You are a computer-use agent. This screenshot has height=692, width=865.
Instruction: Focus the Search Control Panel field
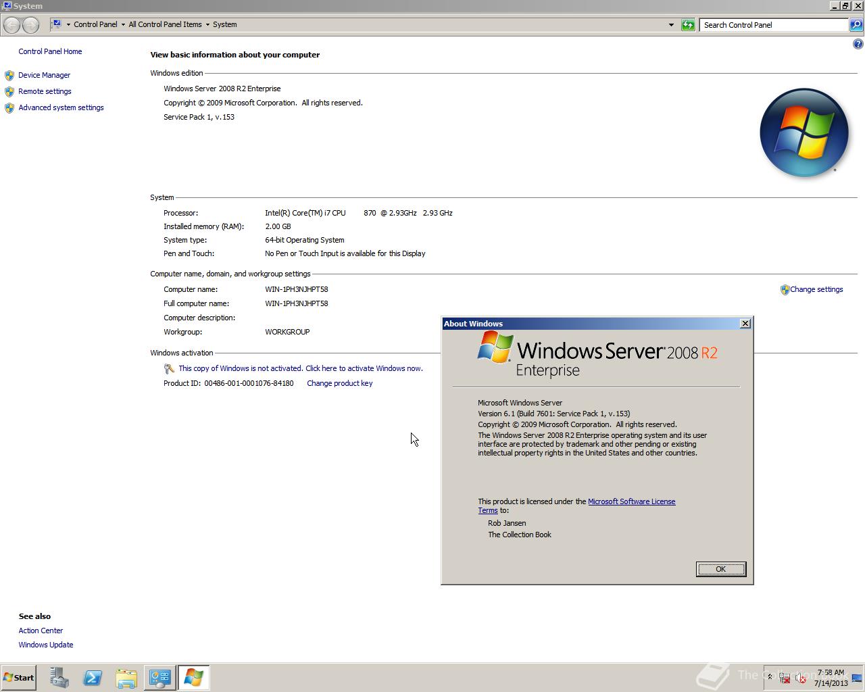click(773, 25)
